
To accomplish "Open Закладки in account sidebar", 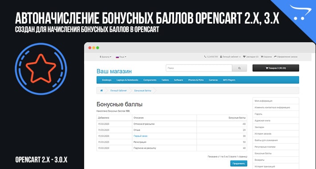I will coord(275,127).
